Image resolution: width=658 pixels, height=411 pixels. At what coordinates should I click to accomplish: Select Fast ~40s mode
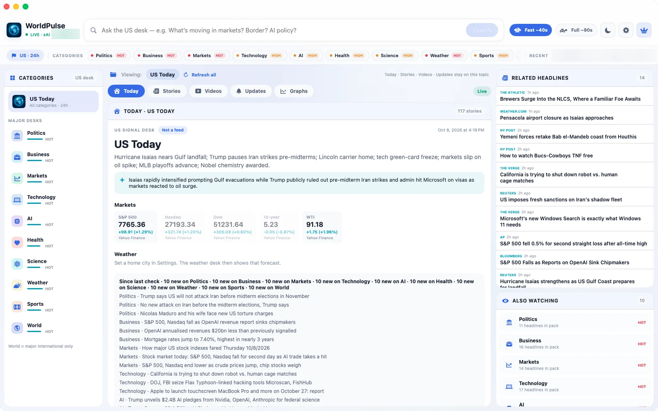(x=531, y=30)
